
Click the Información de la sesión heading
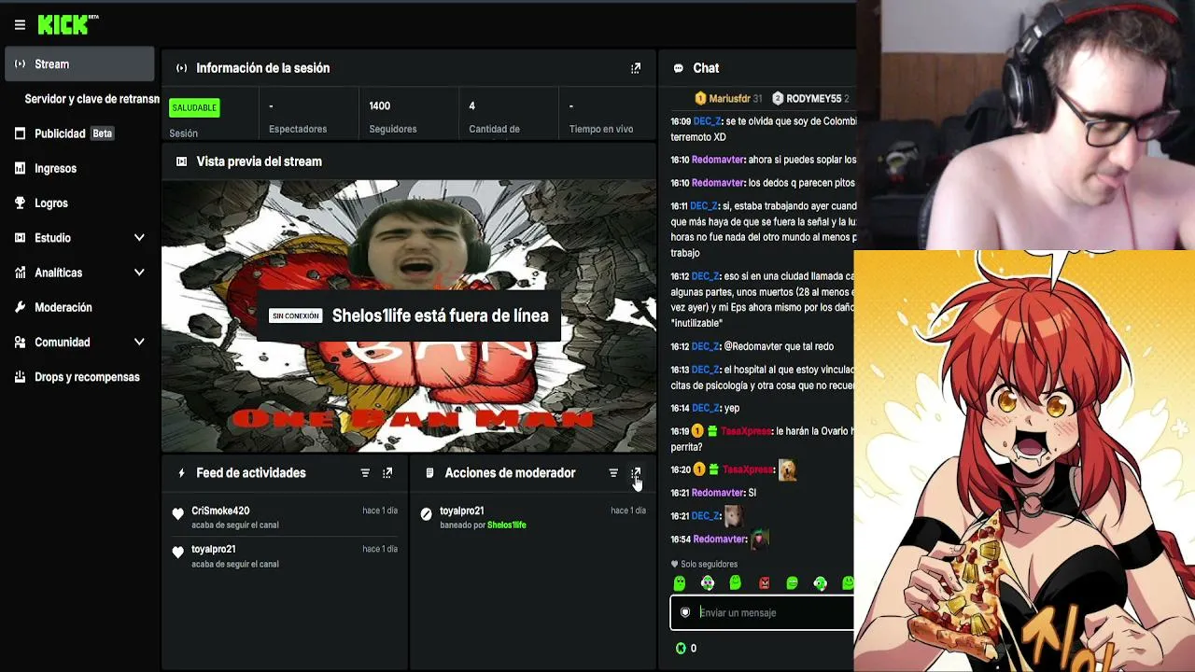[x=262, y=68]
